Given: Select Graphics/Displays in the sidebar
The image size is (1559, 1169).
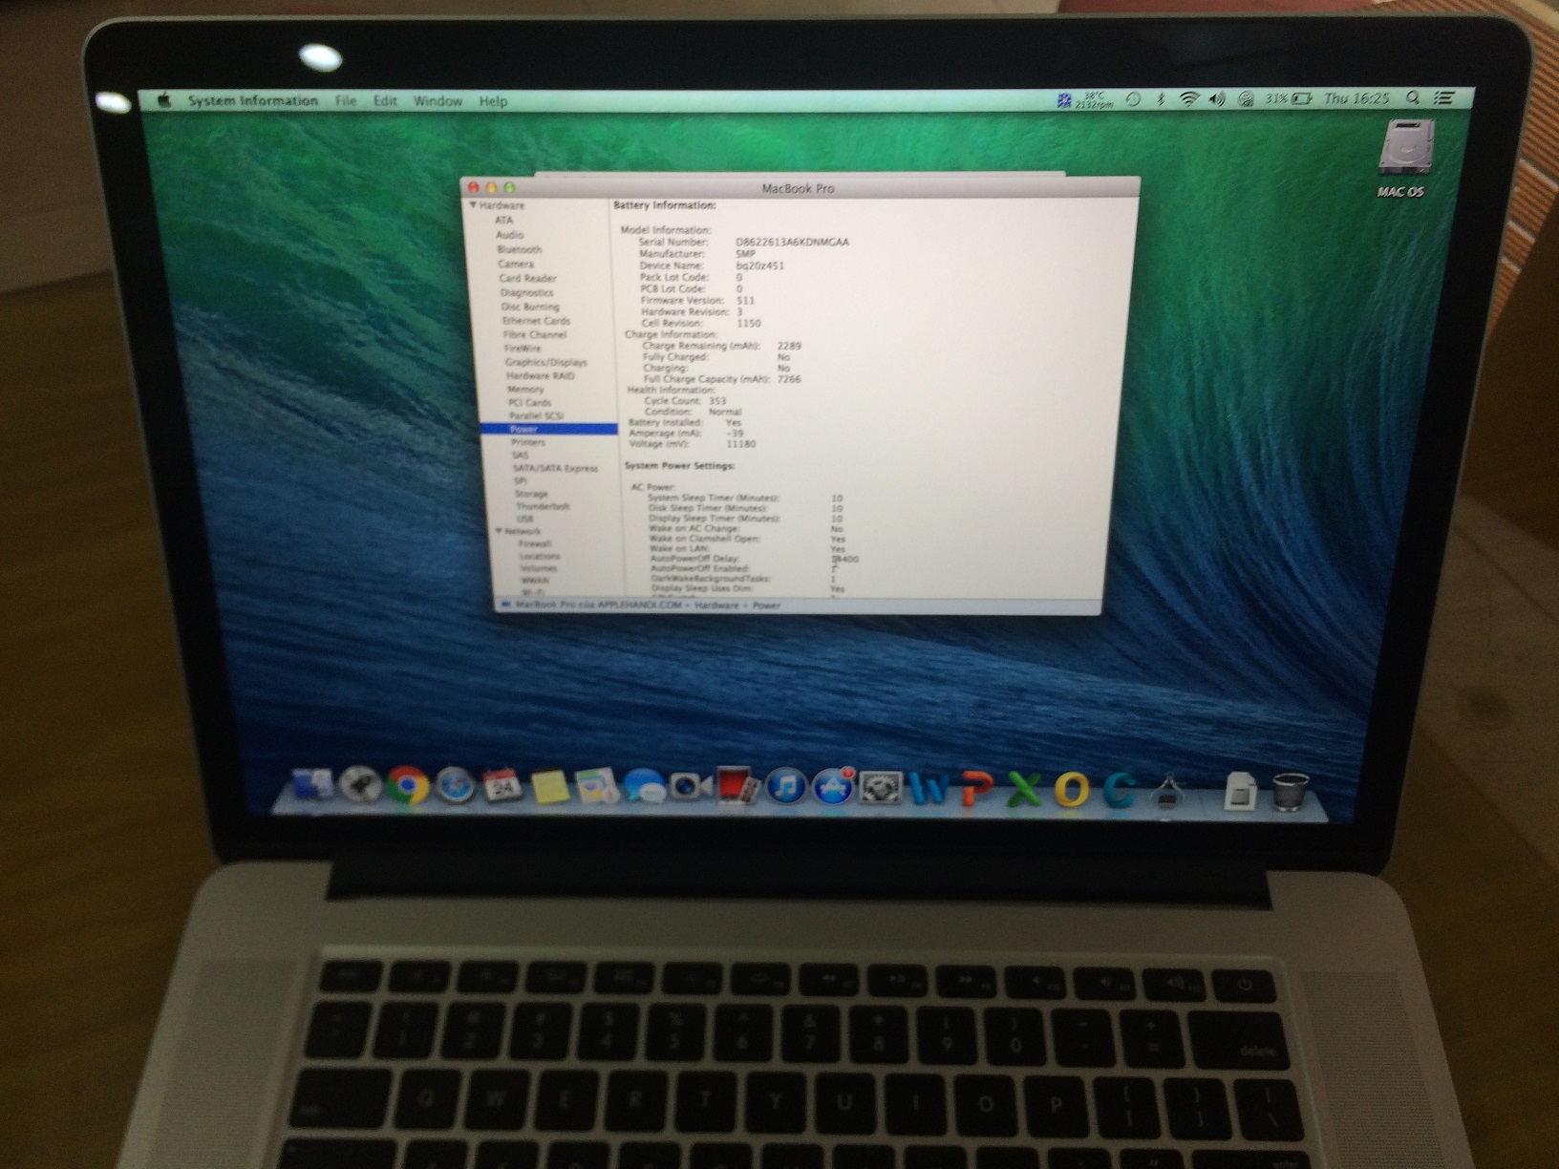Looking at the screenshot, I should point(546,363).
